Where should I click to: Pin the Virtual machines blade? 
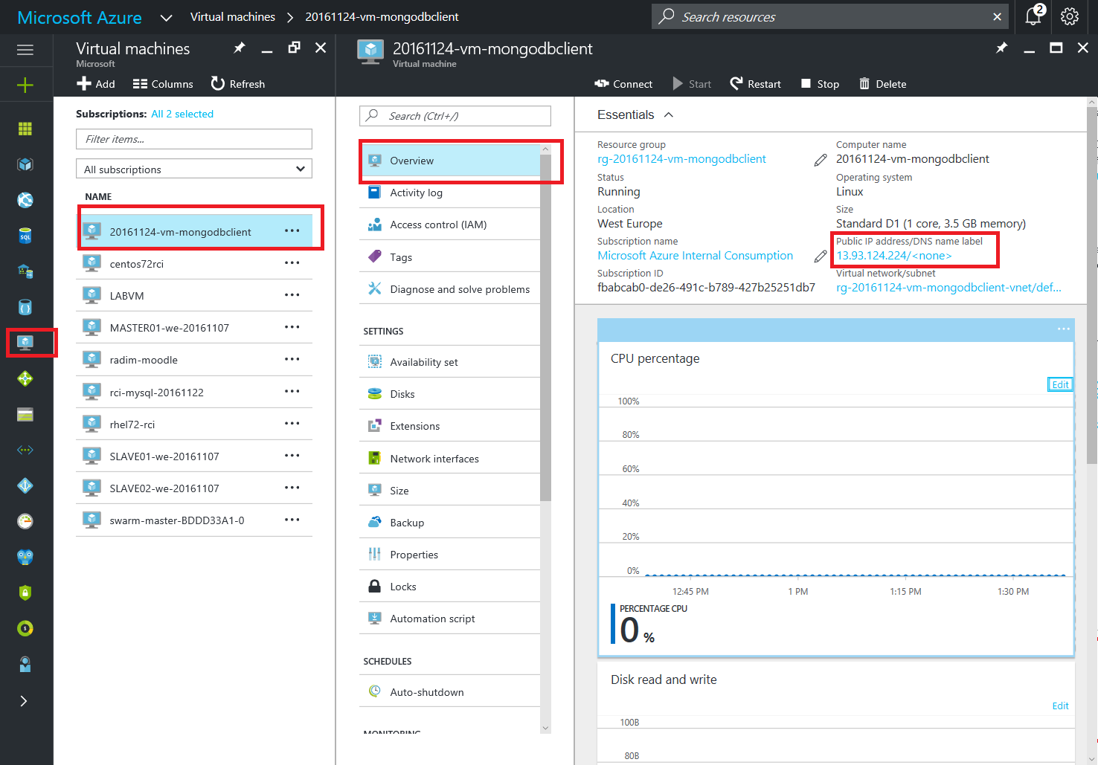pyautogui.click(x=239, y=48)
